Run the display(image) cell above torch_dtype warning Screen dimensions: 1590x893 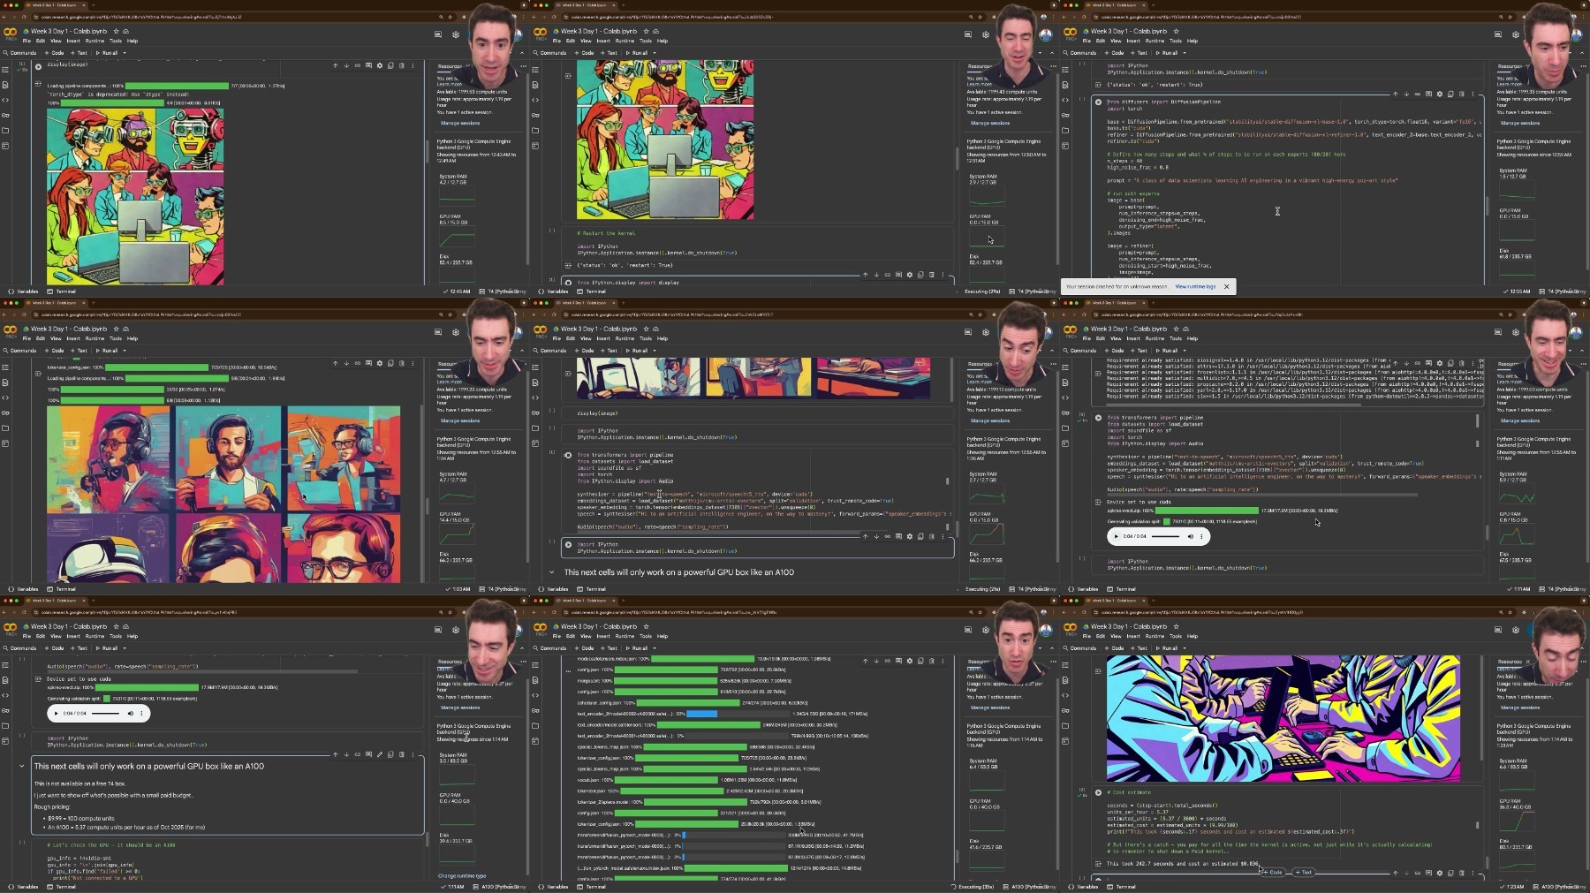pos(38,65)
